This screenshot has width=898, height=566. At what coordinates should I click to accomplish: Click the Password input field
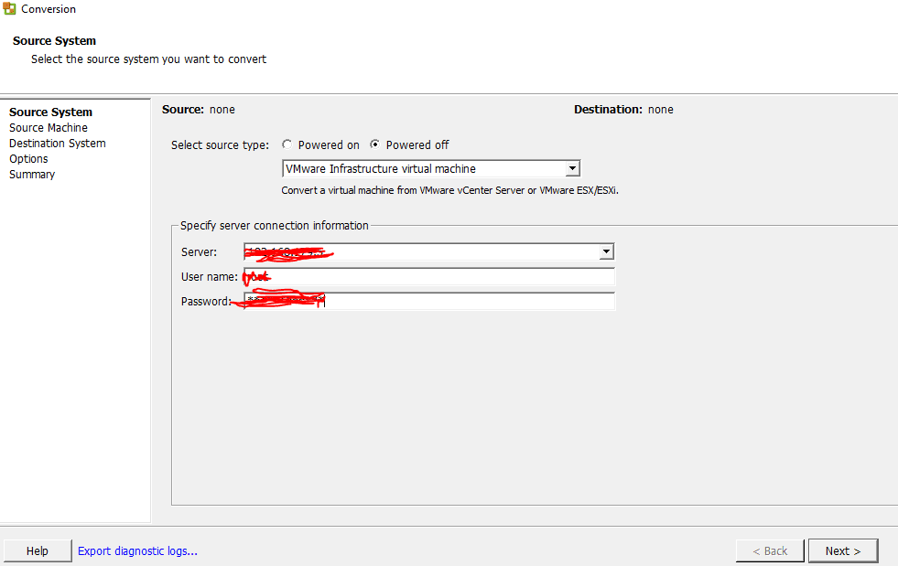[429, 301]
